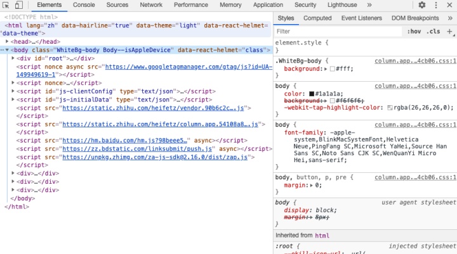This screenshot has width=457, height=254.
Task: Select the Elements tab
Action: (50, 5)
